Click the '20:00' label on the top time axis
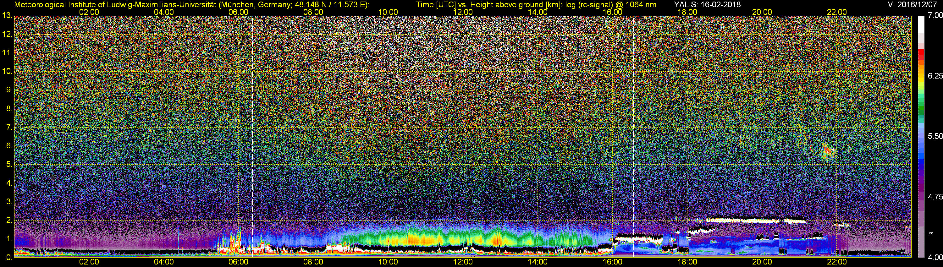943x267 pixels. (762, 12)
